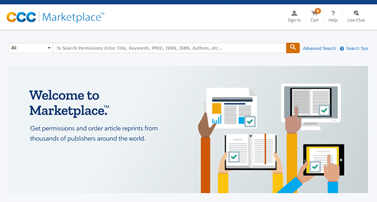Click the green checkmark on the tablet
Image resolution: width=377 pixels, height=202 pixels.
[315, 166]
